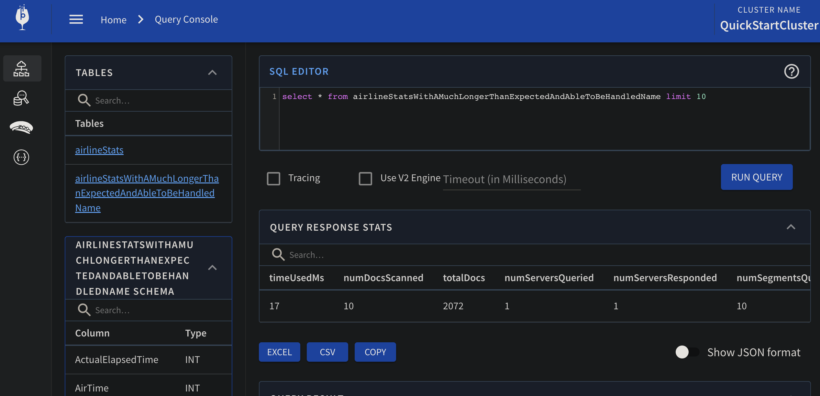Collapse Query Response Stats section

point(791,227)
